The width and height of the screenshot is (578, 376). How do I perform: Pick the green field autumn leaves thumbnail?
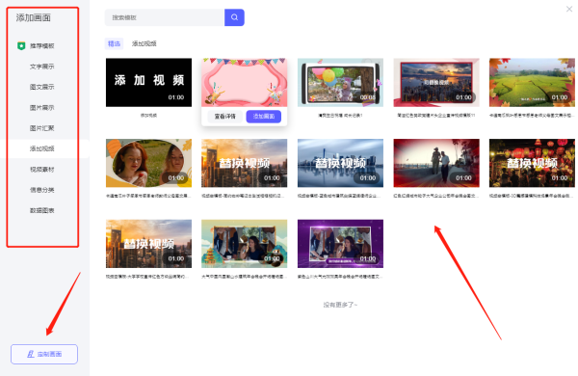click(532, 82)
